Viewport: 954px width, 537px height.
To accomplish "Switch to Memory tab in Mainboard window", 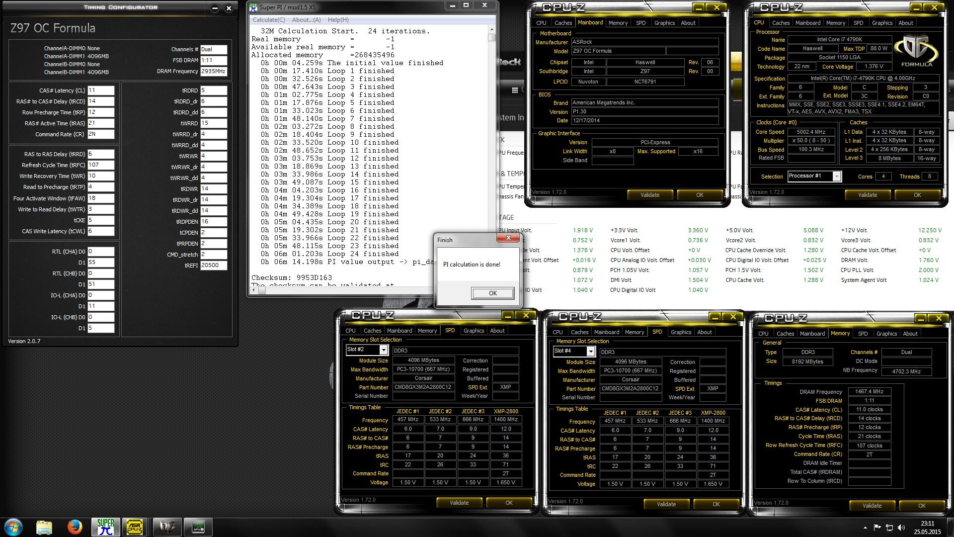I will coord(618,23).
